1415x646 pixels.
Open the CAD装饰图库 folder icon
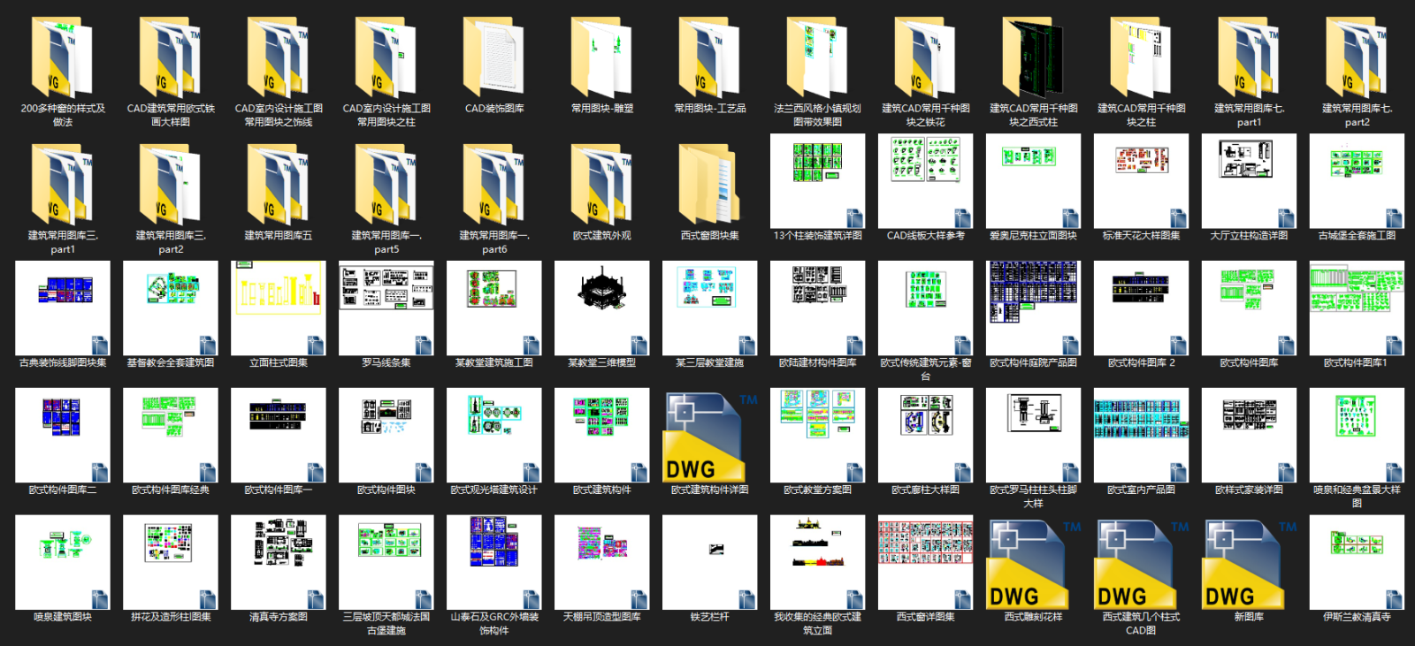pyautogui.click(x=493, y=56)
